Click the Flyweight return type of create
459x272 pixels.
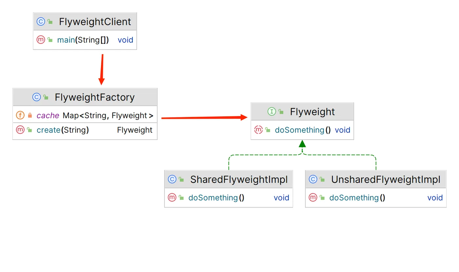[x=135, y=130]
